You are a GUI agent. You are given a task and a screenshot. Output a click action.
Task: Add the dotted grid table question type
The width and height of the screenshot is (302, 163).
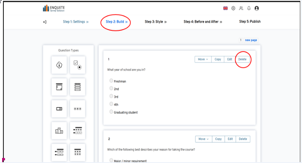77,152
